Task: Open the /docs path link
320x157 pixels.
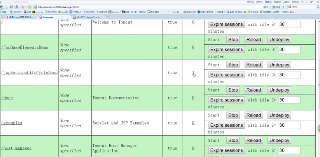Action: [7, 98]
